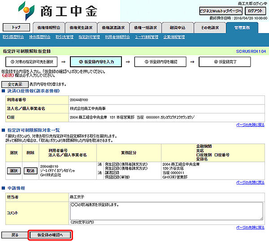
Task: Click the 利用者番号 value 2004AB100
Action: [x=79, y=100]
